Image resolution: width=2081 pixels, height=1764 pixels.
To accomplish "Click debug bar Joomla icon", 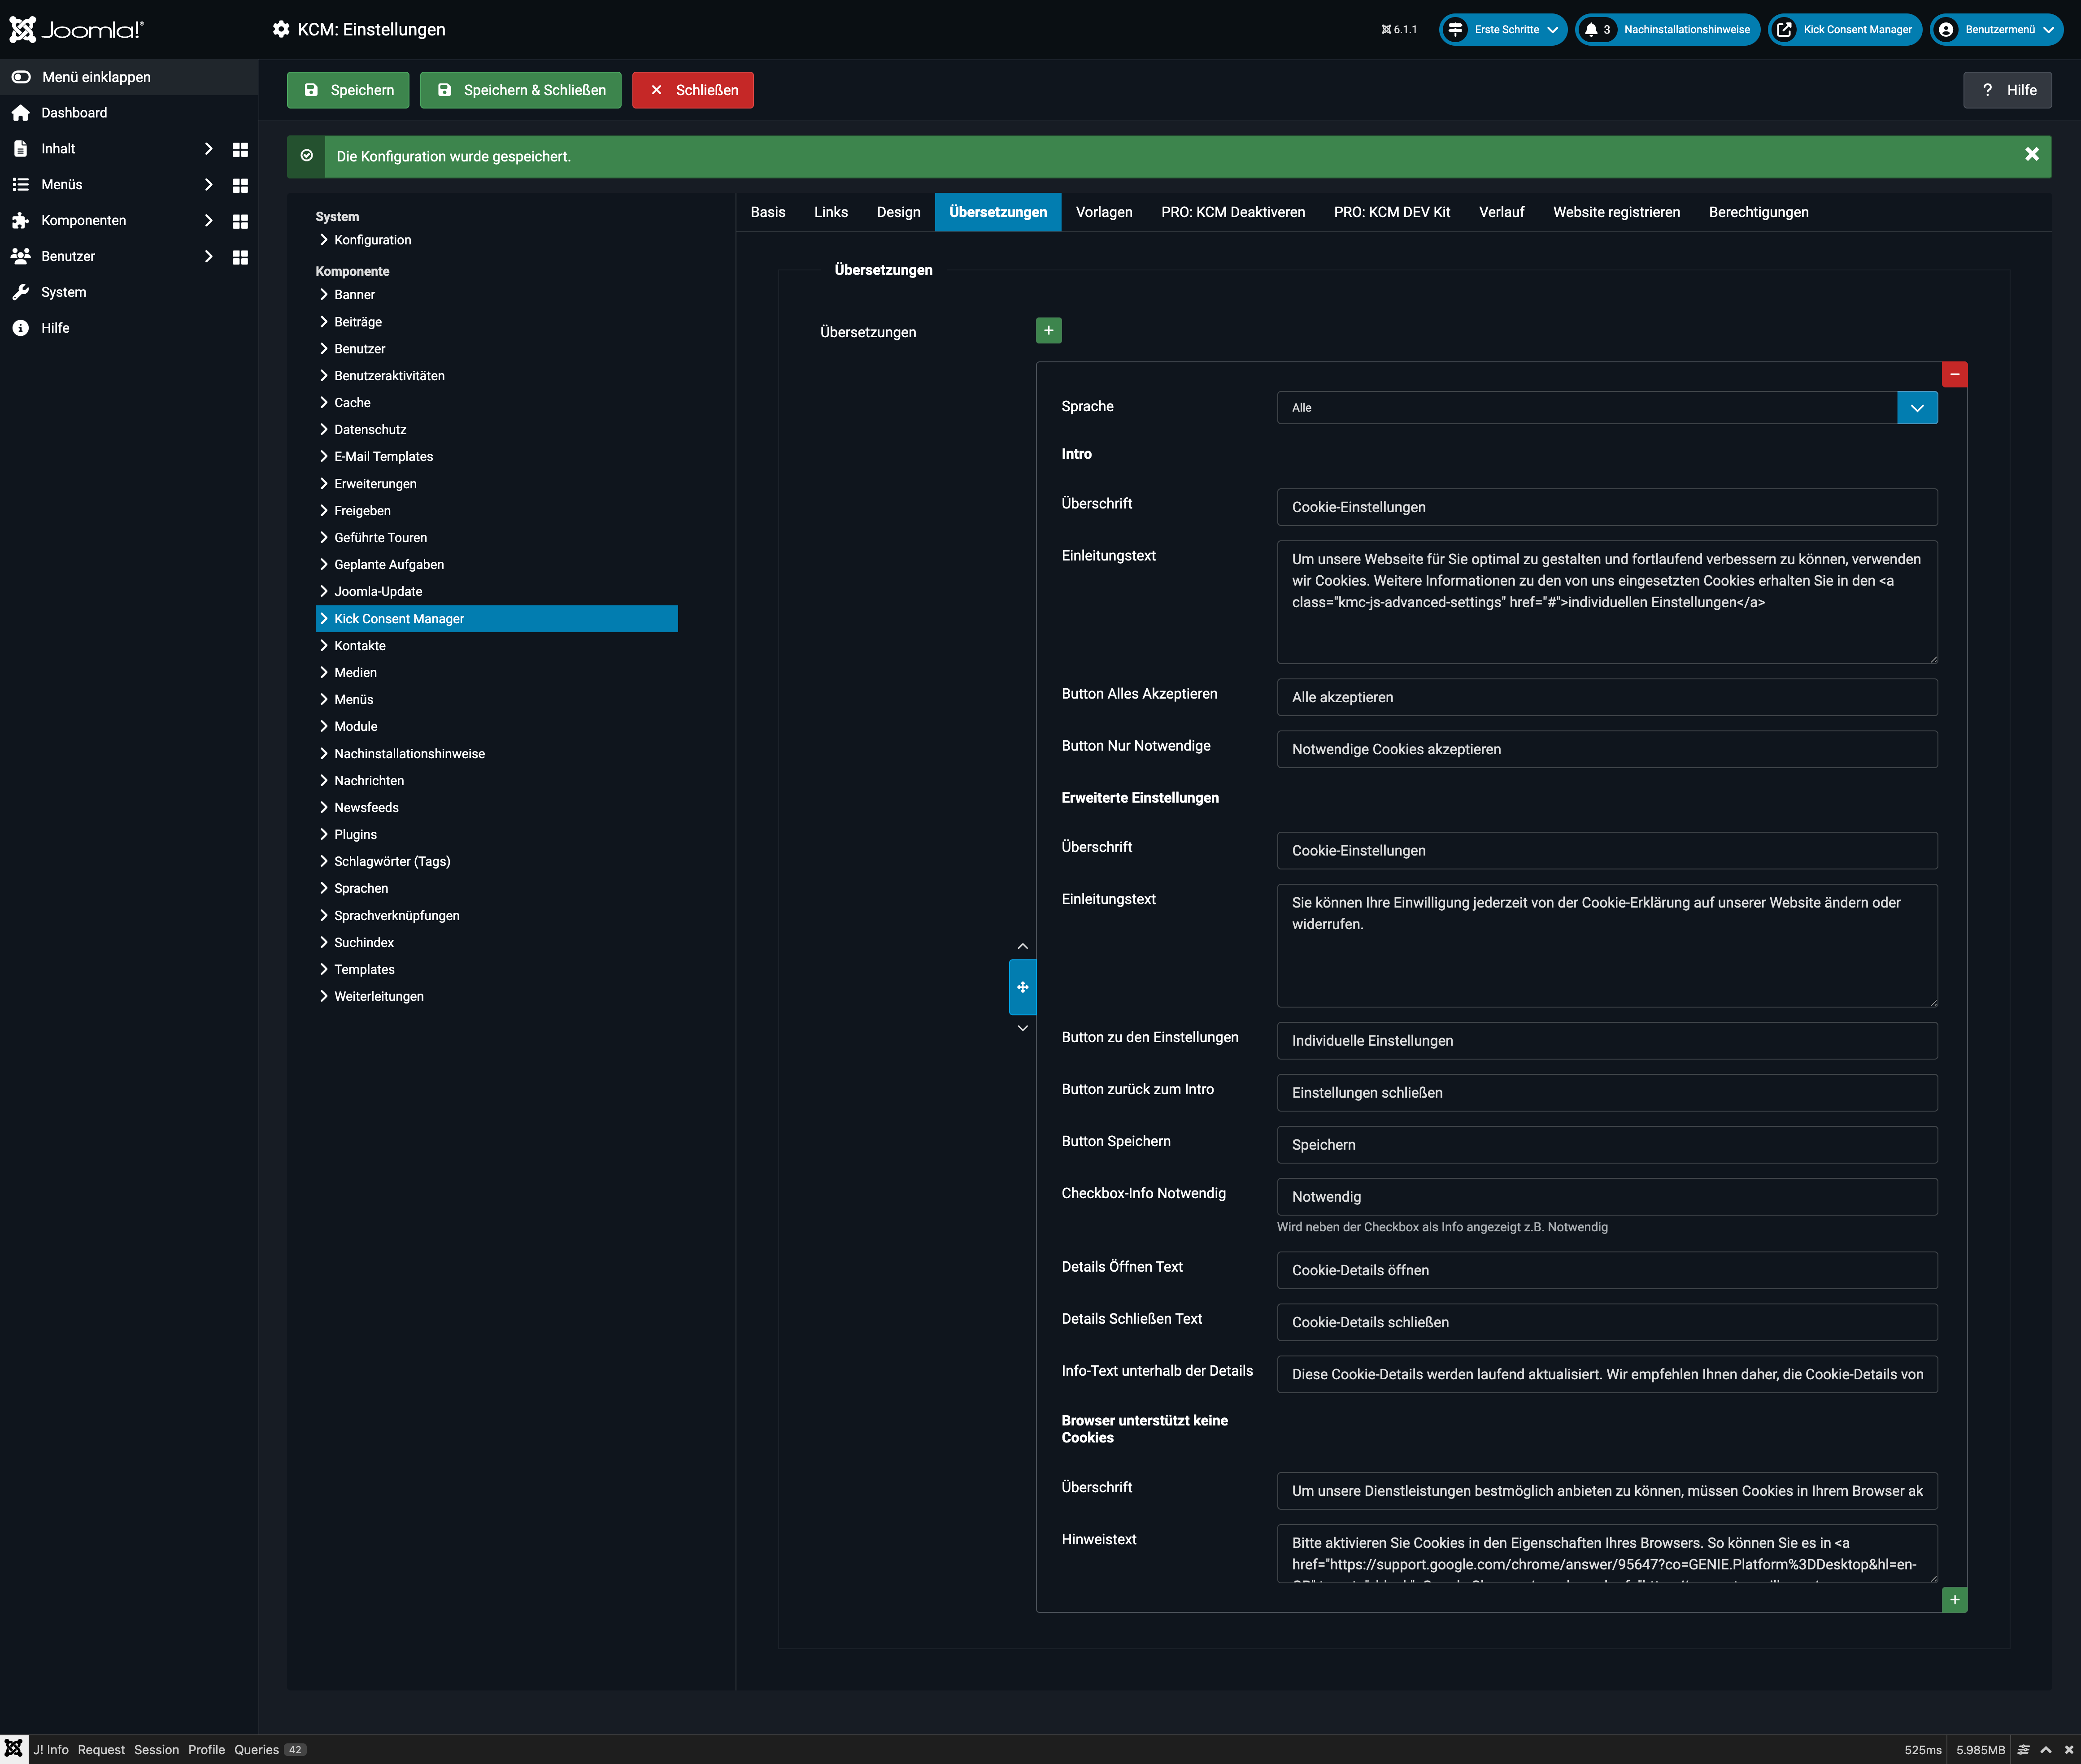I will [x=14, y=1749].
